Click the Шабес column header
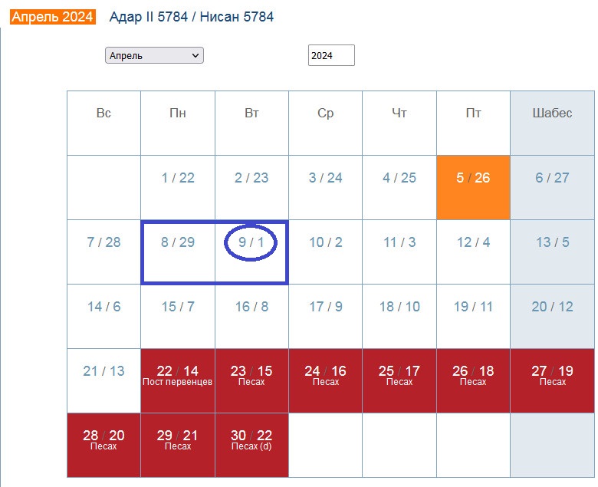 (x=552, y=114)
